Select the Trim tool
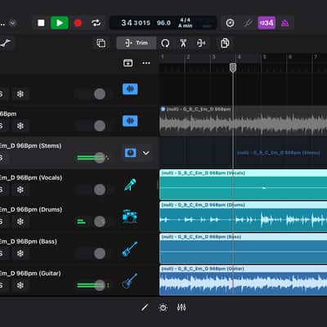Image resolution: width=327 pixels, height=327 pixels. pos(137,43)
